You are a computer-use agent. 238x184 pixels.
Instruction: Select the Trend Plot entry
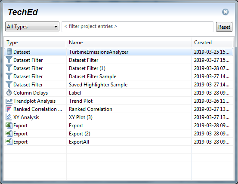pos(118,101)
